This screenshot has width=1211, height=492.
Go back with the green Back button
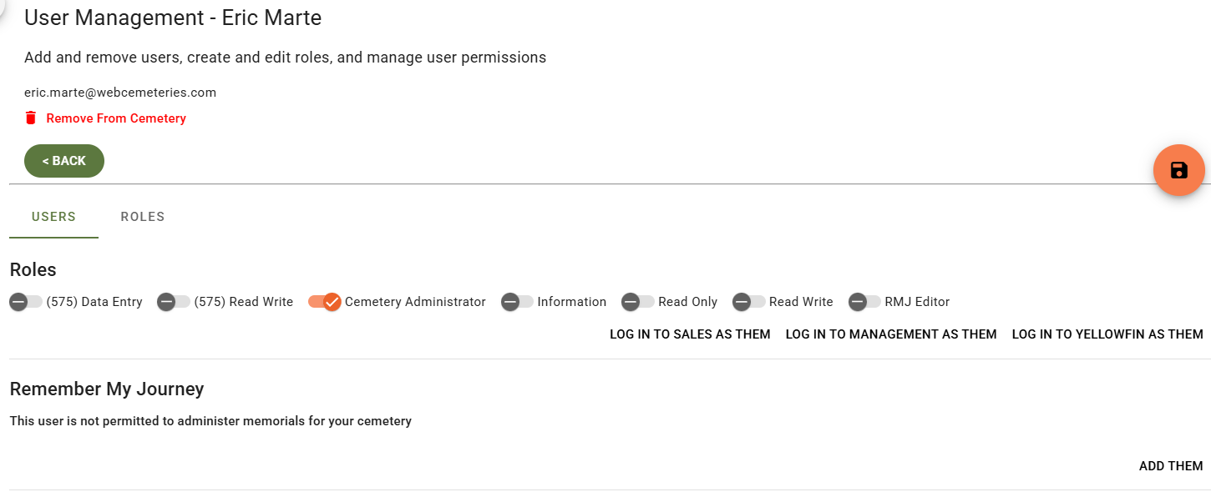[64, 161]
